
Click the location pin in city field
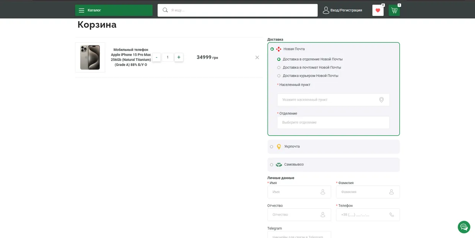381,100
